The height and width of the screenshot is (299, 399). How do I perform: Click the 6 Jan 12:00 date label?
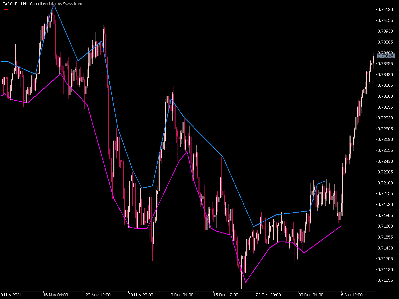click(x=352, y=295)
